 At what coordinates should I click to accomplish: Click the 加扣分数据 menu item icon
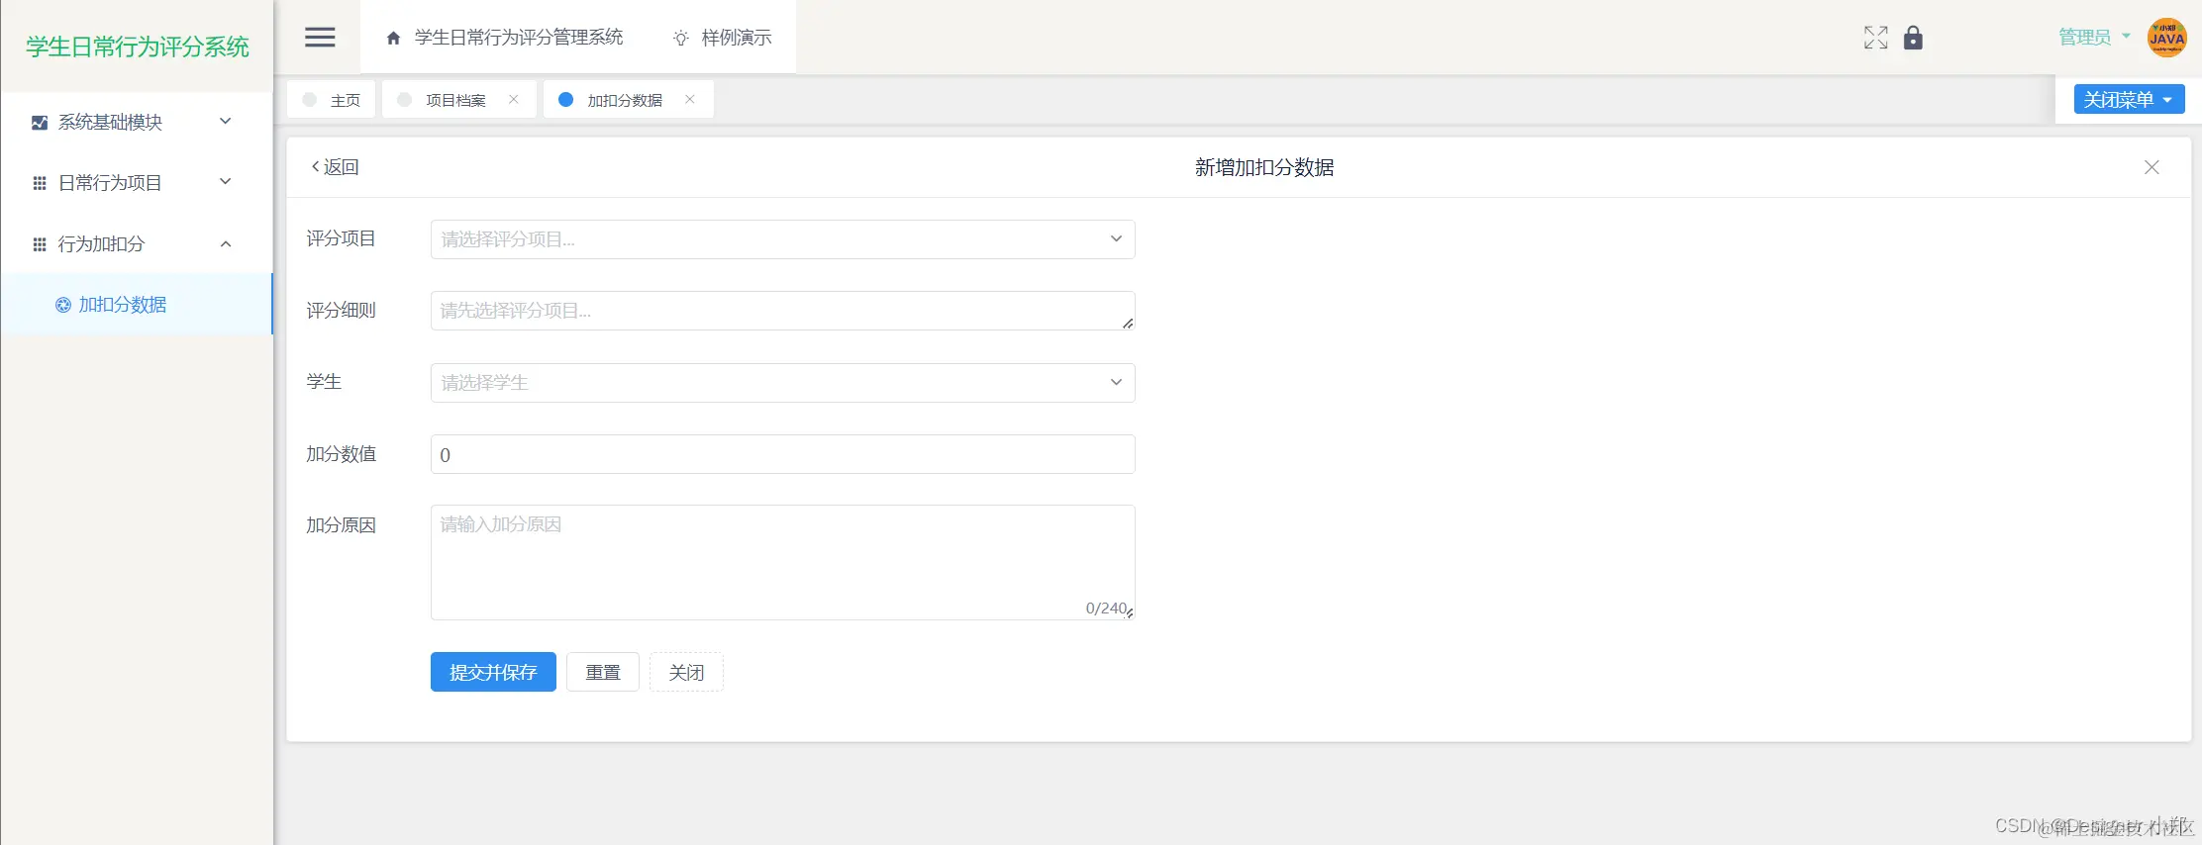[63, 305]
